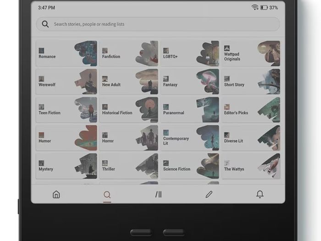The image size is (321, 241).
Task: Open the Fantasy category artwork
Action: tap(208, 82)
